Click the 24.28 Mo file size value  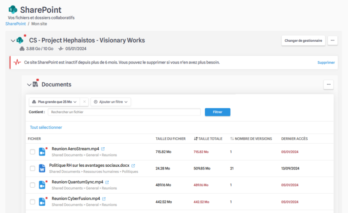(x=163, y=169)
